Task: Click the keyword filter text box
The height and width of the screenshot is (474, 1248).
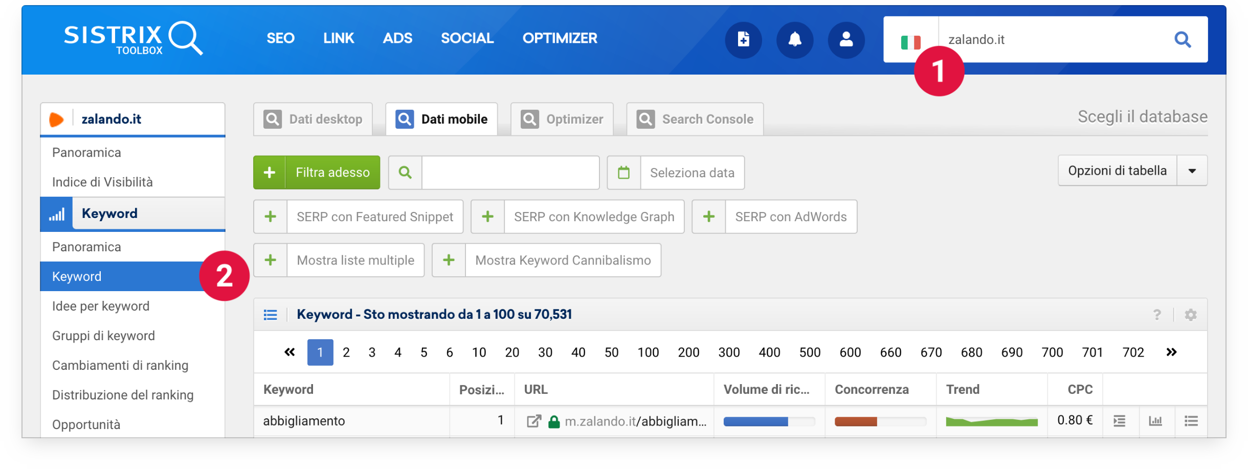Action: (x=510, y=173)
